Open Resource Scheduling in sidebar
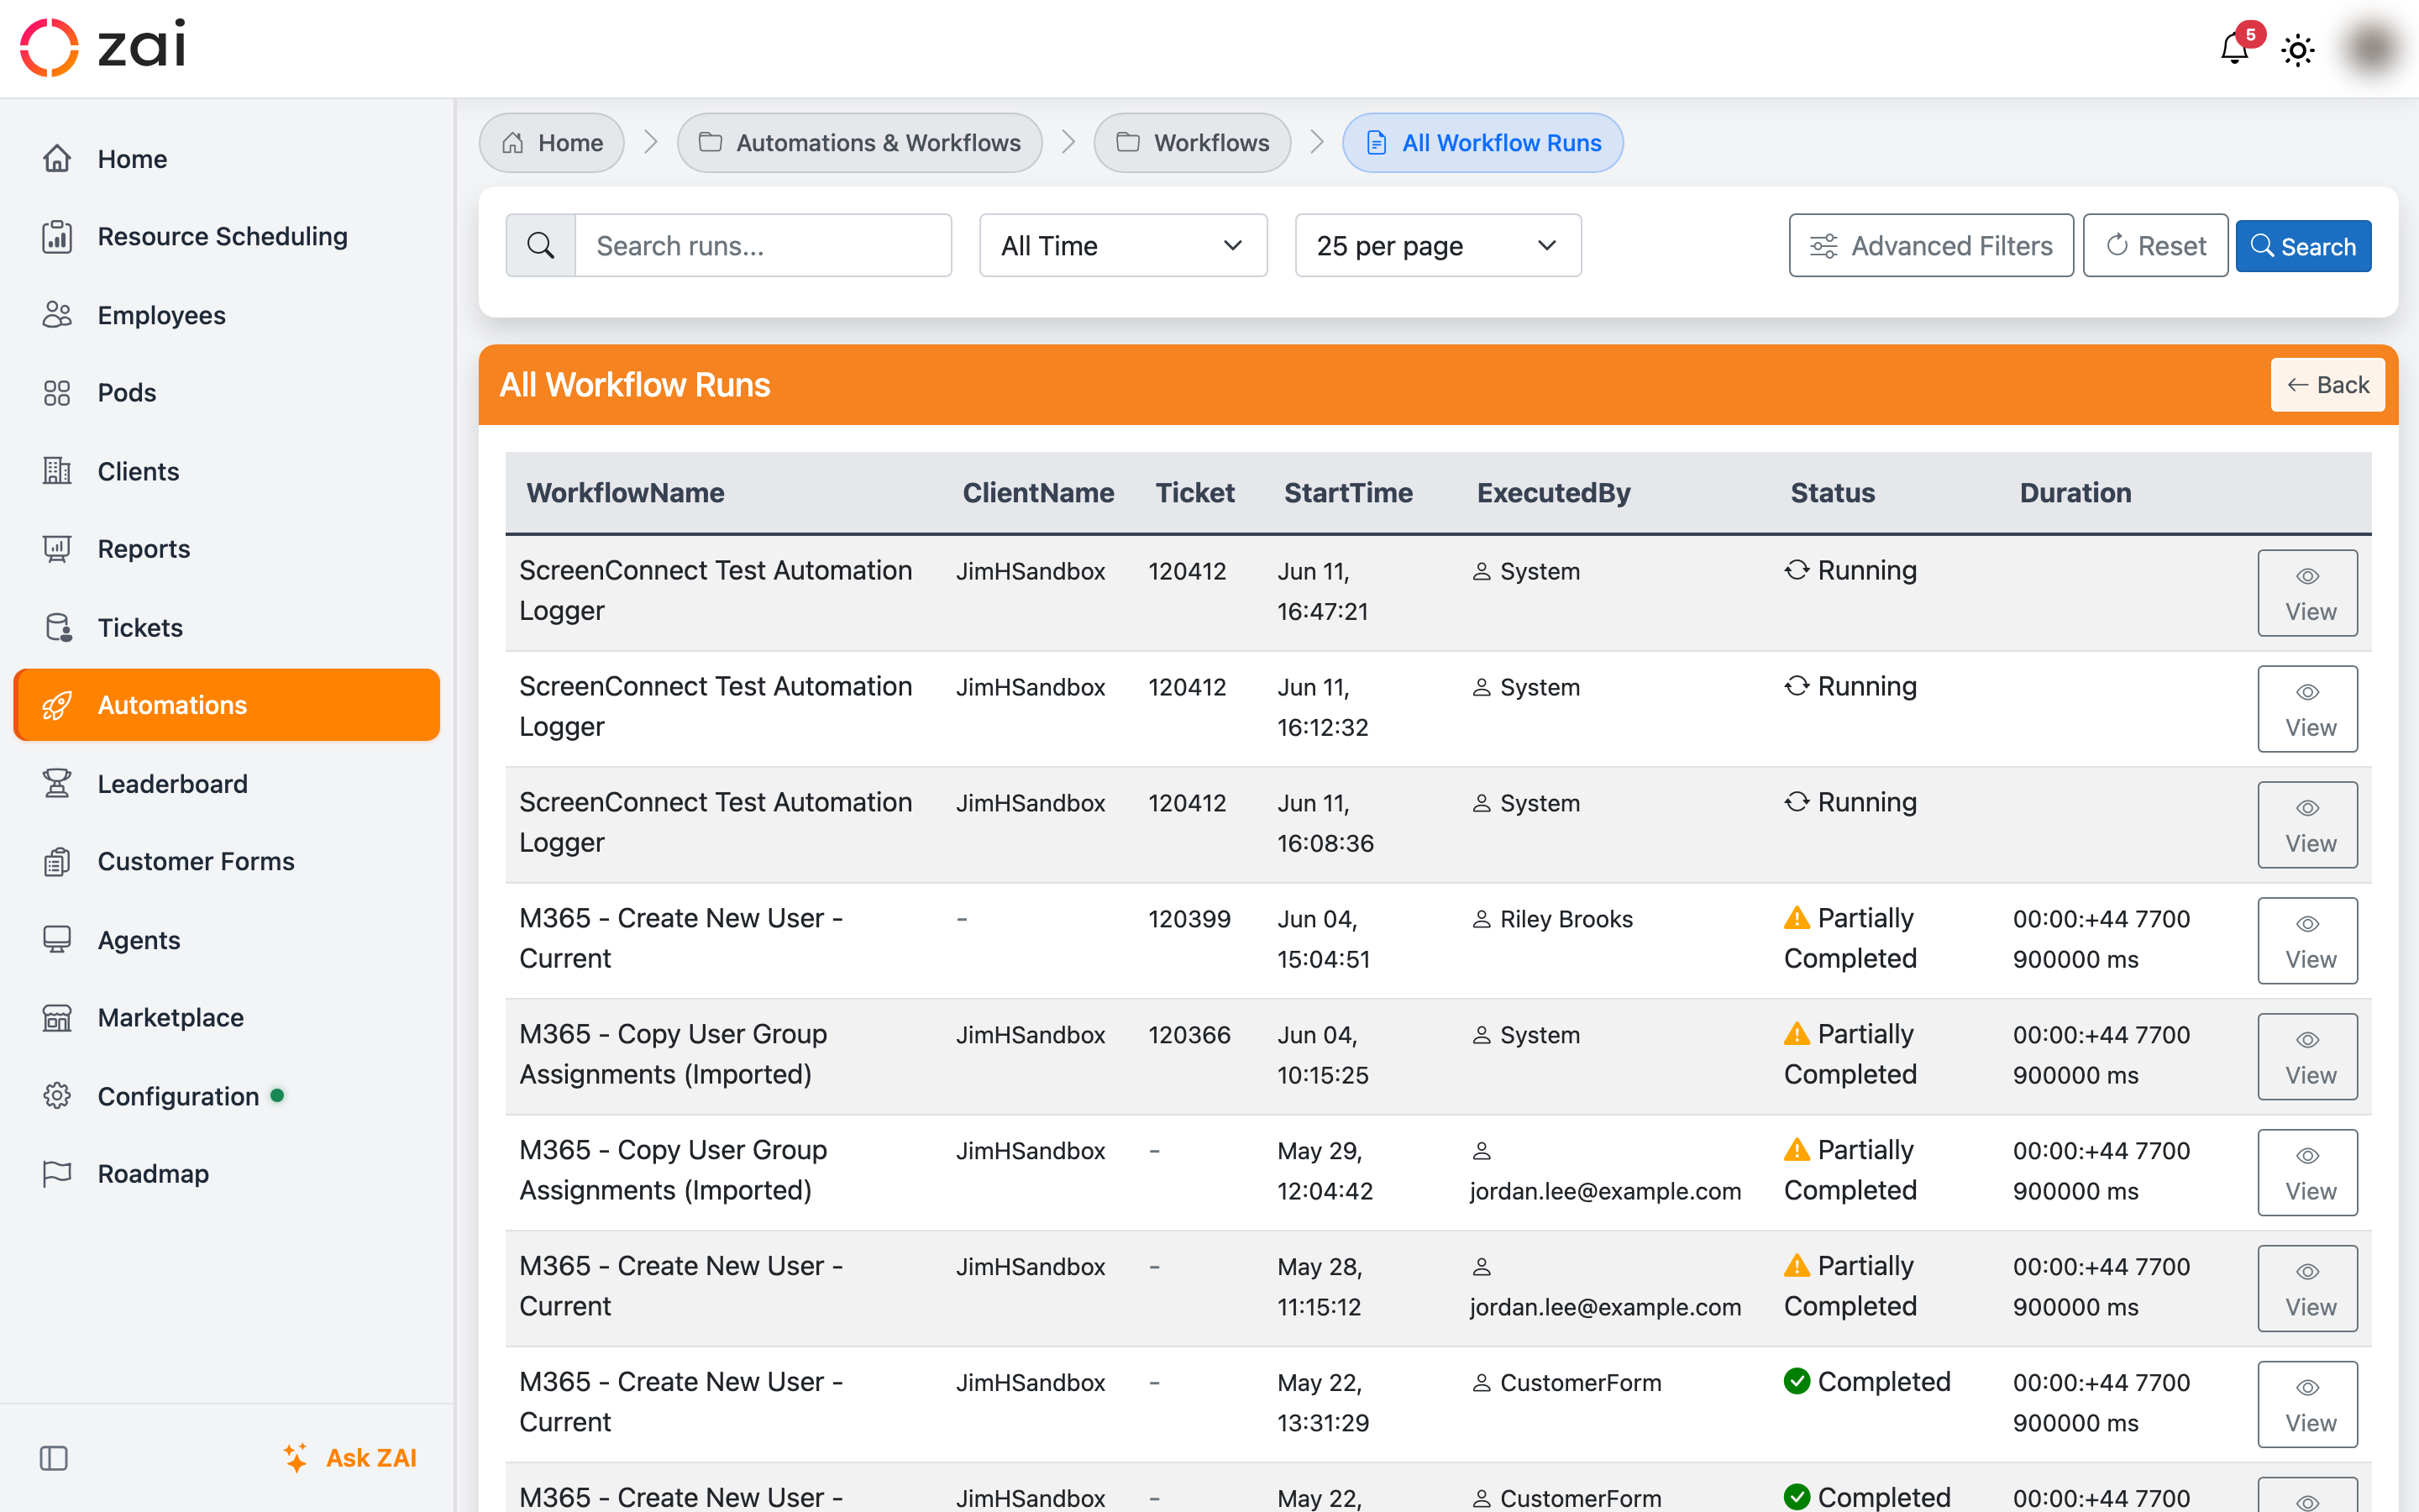 point(226,237)
